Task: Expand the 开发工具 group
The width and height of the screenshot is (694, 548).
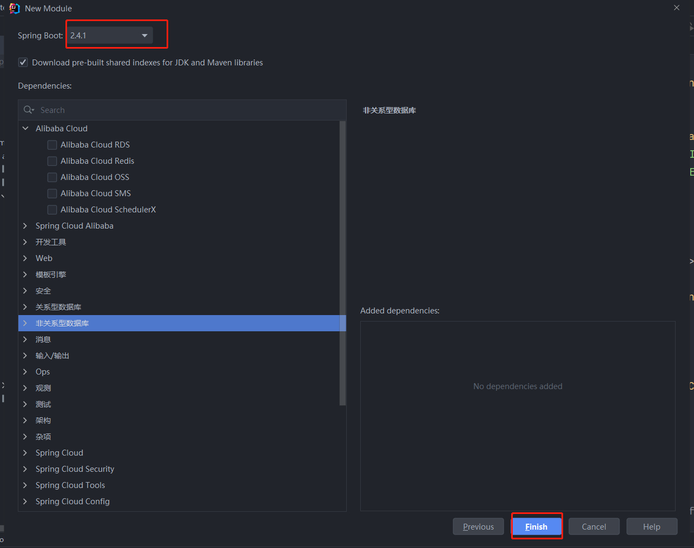Action: point(25,242)
